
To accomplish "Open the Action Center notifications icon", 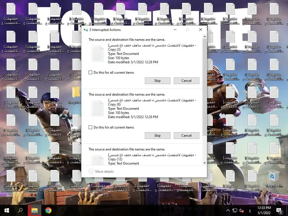I will 279,210.
